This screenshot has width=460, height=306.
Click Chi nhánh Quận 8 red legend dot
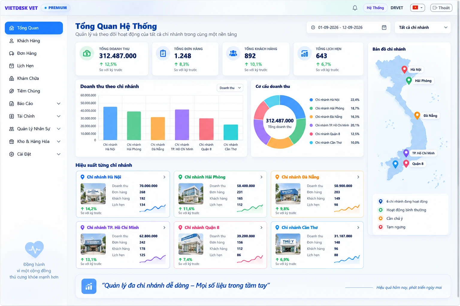pos(311,134)
